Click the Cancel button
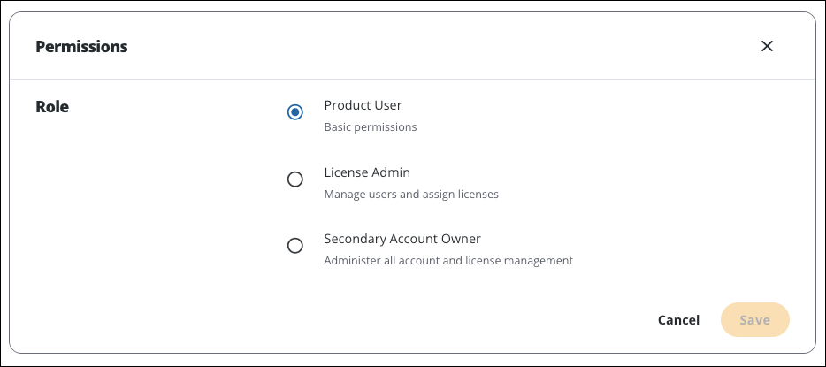The width and height of the screenshot is (826, 367). coord(678,320)
